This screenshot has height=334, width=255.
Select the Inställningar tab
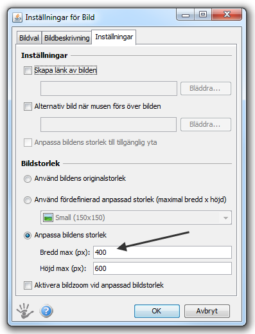pos(114,37)
